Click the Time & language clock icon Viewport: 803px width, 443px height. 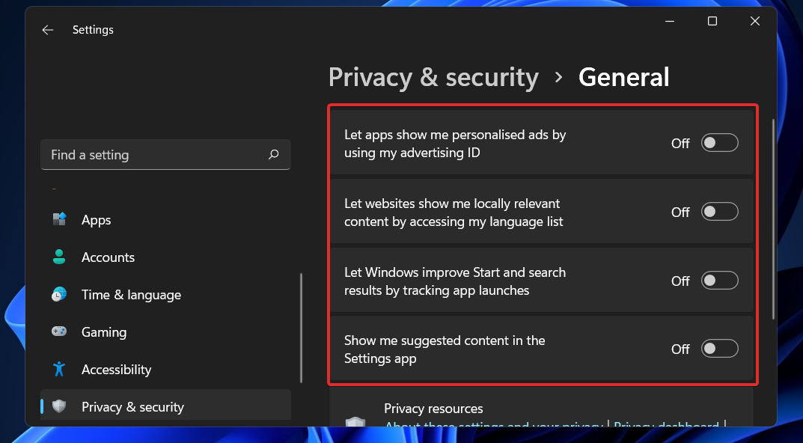(x=59, y=294)
